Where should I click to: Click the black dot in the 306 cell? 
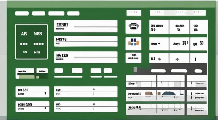click(x=159, y=44)
